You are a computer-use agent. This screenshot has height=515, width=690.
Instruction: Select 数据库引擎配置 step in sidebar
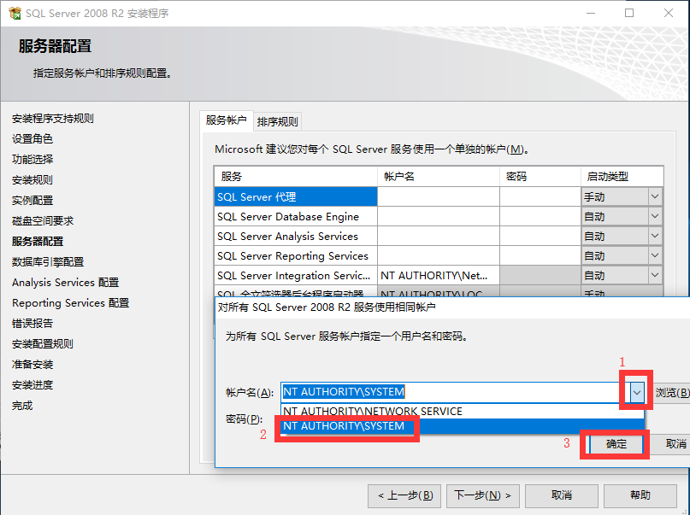pyautogui.click(x=48, y=262)
